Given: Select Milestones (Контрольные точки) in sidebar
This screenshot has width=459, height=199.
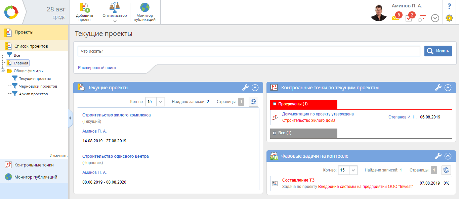Looking at the screenshot, I should click(34, 165).
